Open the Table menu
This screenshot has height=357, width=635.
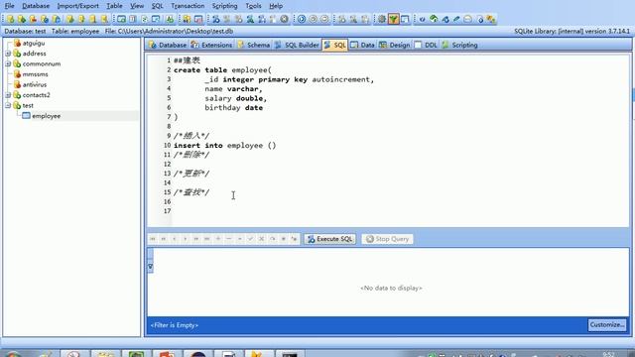pos(114,6)
